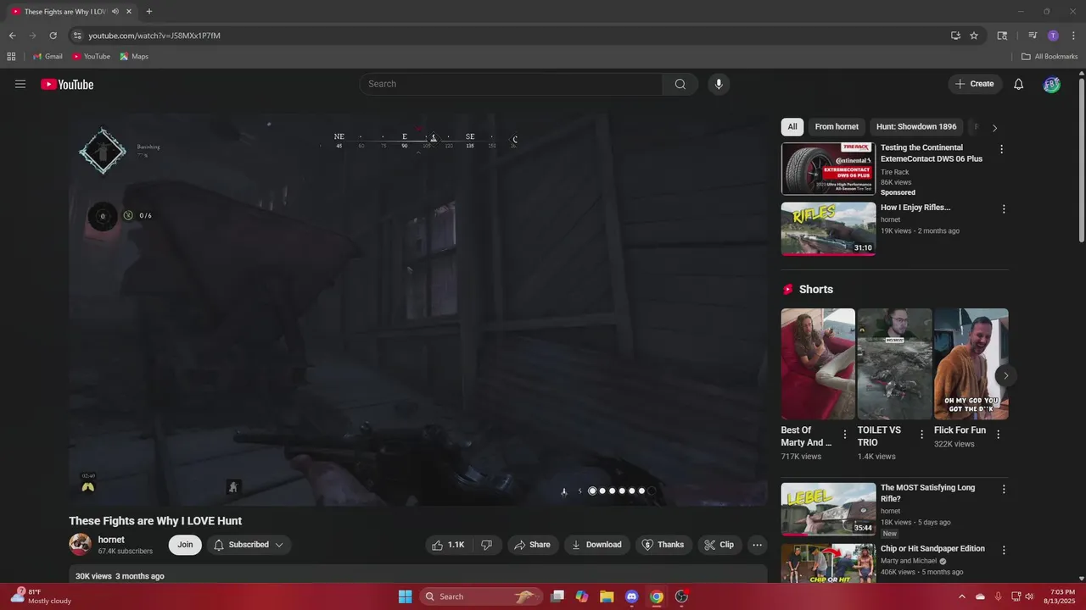Open All Bookmarks folder
Screen dimensions: 1086x610
pos(1050,57)
